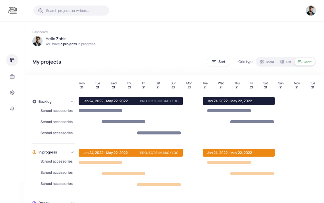
Task: Click the Backlog status spinner icon
Action: pyautogui.click(x=34, y=102)
